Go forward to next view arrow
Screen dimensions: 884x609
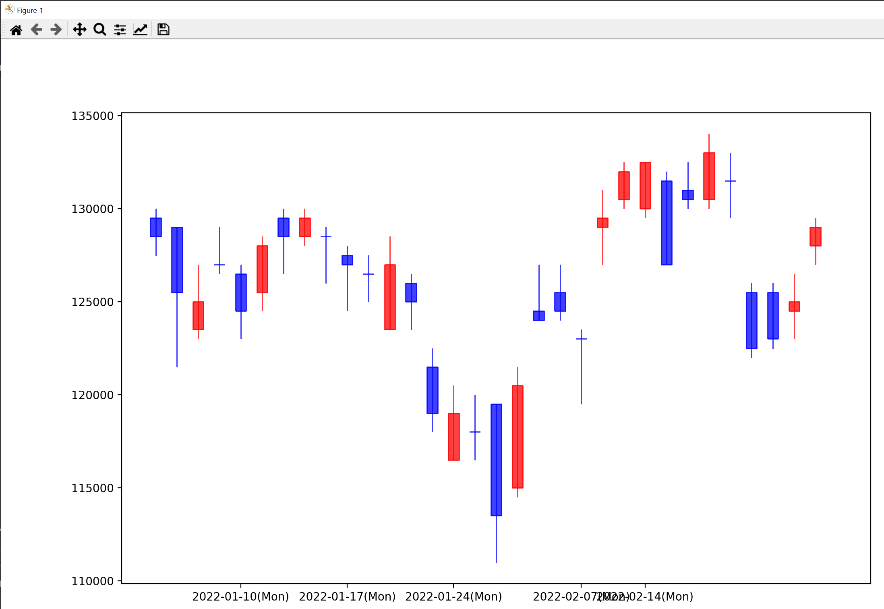(56, 30)
